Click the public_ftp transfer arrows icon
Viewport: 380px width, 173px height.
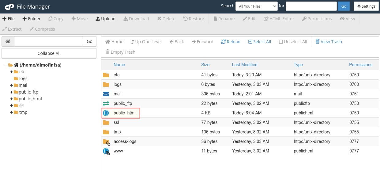(x=106, y=103)
